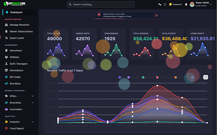Click the fraud warning triangle icon

tap(99, 14)
